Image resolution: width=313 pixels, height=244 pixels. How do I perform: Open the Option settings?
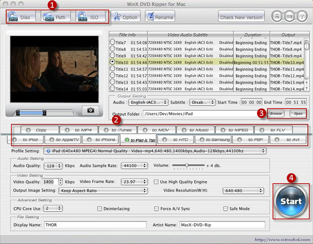126,16
